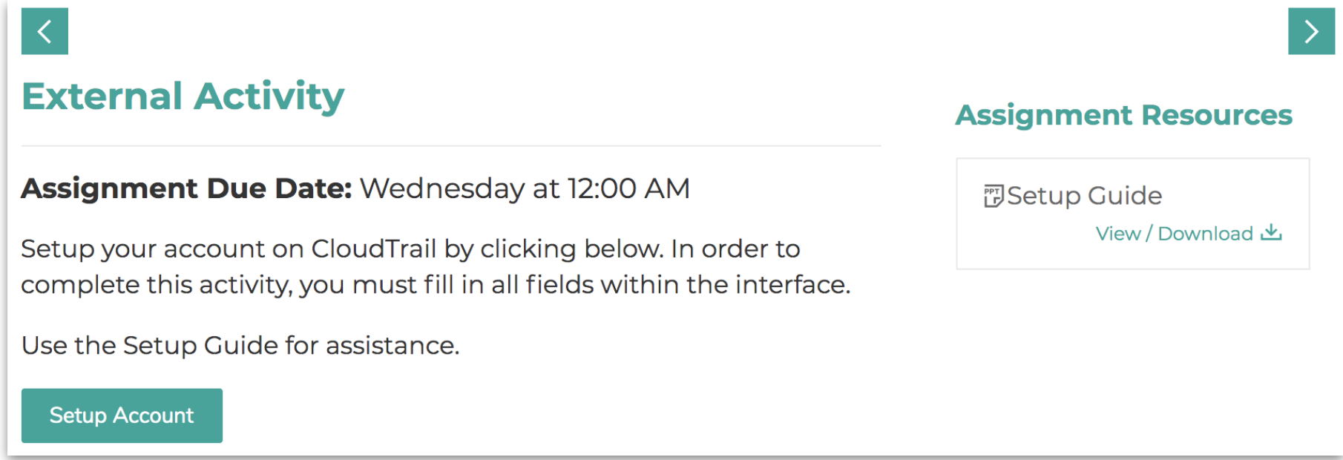
Task: Click the 'complete this activity' instruction line
Action: click(436, 285)
